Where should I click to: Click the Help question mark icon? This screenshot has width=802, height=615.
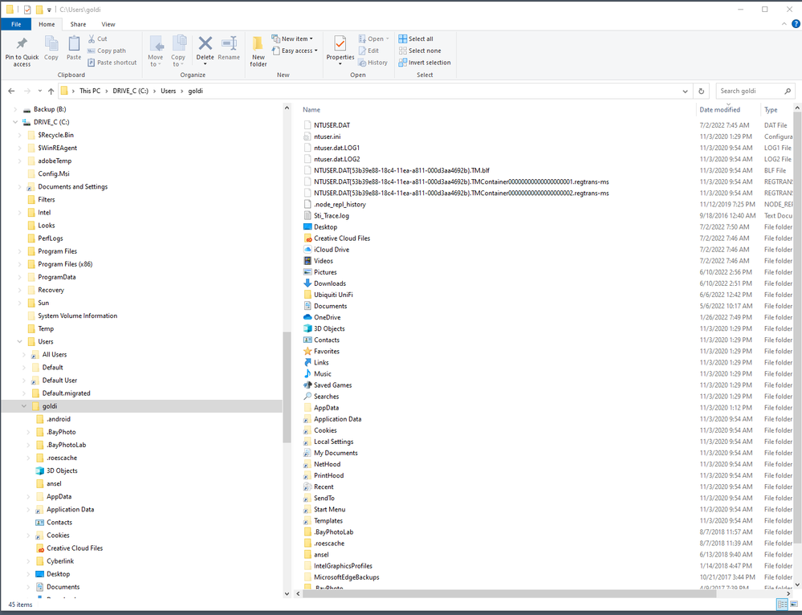coord(796,23)
